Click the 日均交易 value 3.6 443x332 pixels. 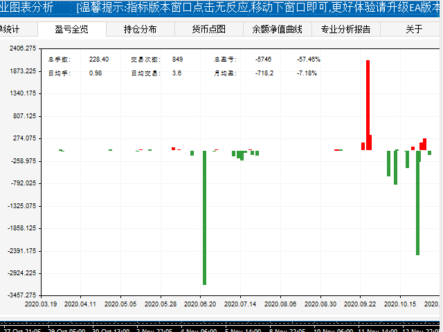pos(177,73)
